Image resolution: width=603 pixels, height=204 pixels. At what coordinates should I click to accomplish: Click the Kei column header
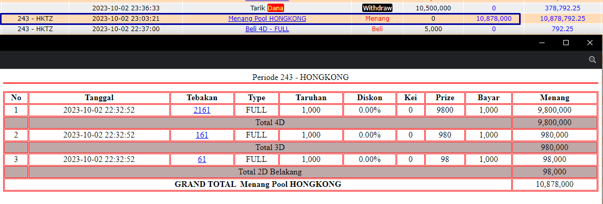tap(410, 98)
